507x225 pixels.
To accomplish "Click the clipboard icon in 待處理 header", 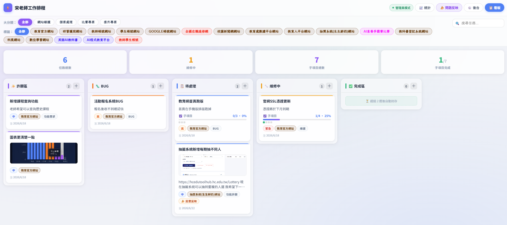I will [182, 86].
